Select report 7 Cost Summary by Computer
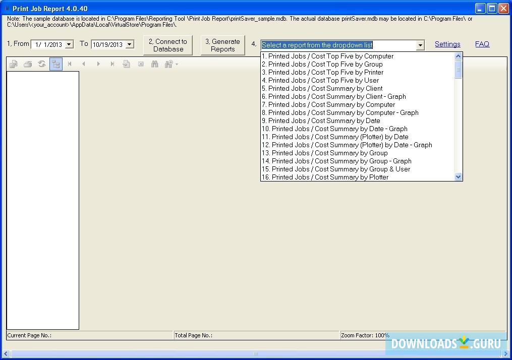Screen dimensions: 512x360 pos(357,104)
